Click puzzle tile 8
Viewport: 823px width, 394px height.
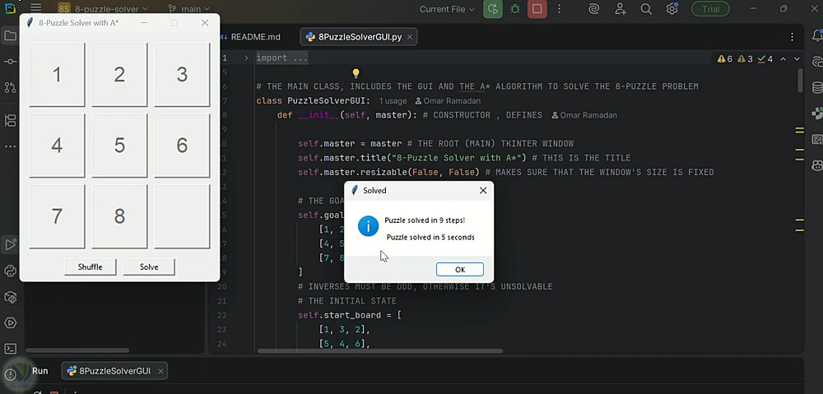(x=119, y=216)
